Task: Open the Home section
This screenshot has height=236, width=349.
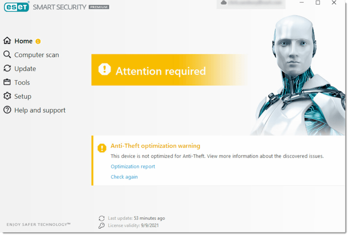Action: [24, 41]
